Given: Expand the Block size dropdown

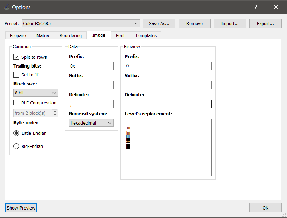Looking at the screenshot, I should 35,93.
